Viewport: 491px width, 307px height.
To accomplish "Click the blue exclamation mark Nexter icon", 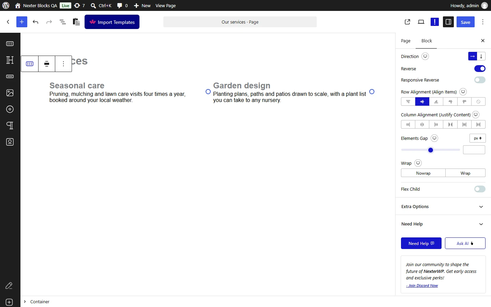I will (x=435, y=22).
